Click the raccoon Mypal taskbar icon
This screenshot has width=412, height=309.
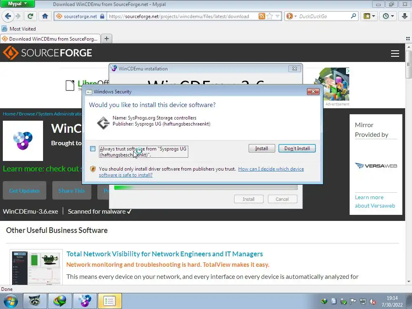35,301
